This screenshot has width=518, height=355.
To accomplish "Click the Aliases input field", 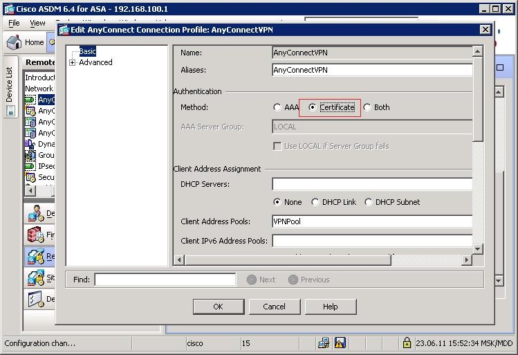I will [x=372, y=70].
